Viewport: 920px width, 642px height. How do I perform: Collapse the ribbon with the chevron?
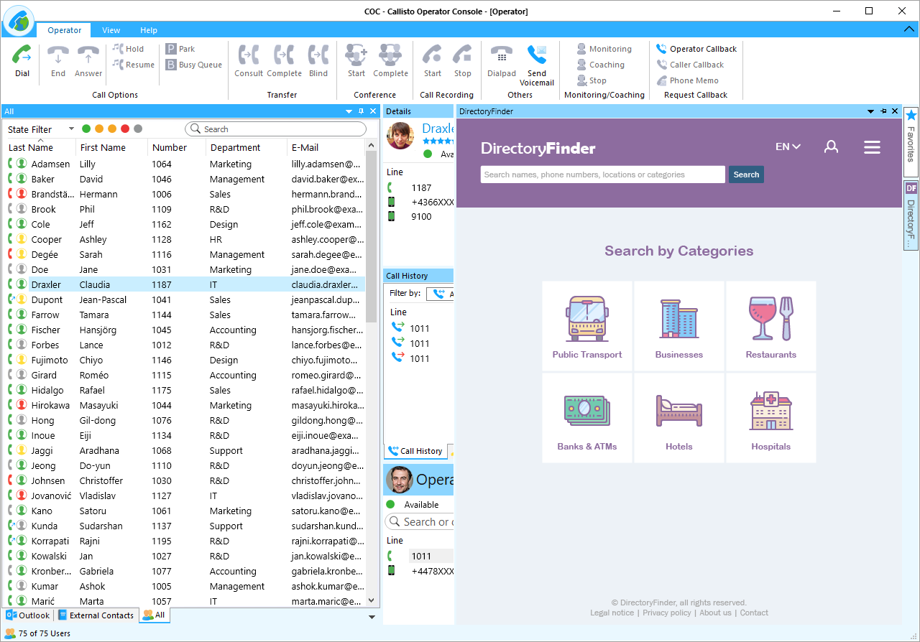[908, 29]
